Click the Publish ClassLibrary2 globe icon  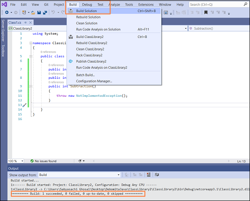pyautogui.click(x=71, y=61)
